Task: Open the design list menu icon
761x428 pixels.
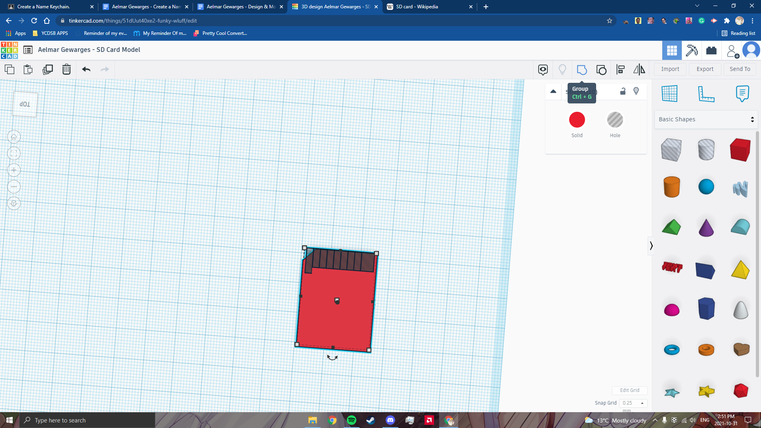Action: click(x=28, y=50)
